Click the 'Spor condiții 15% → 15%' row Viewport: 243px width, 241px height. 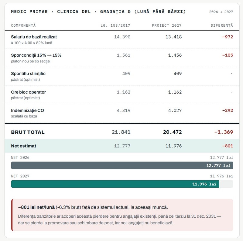[122, 58]
